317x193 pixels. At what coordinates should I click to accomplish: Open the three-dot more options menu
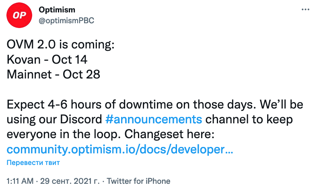[305, 10]
